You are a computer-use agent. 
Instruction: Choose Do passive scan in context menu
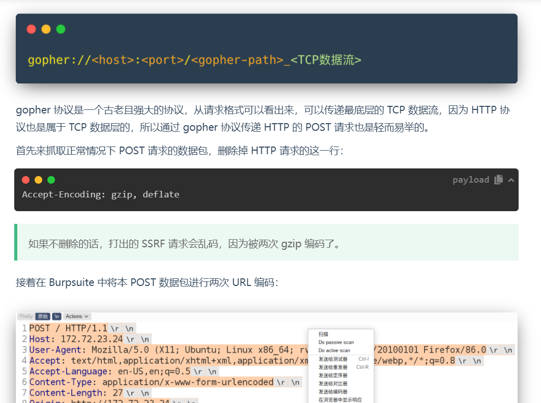click(x=336, y=342)
